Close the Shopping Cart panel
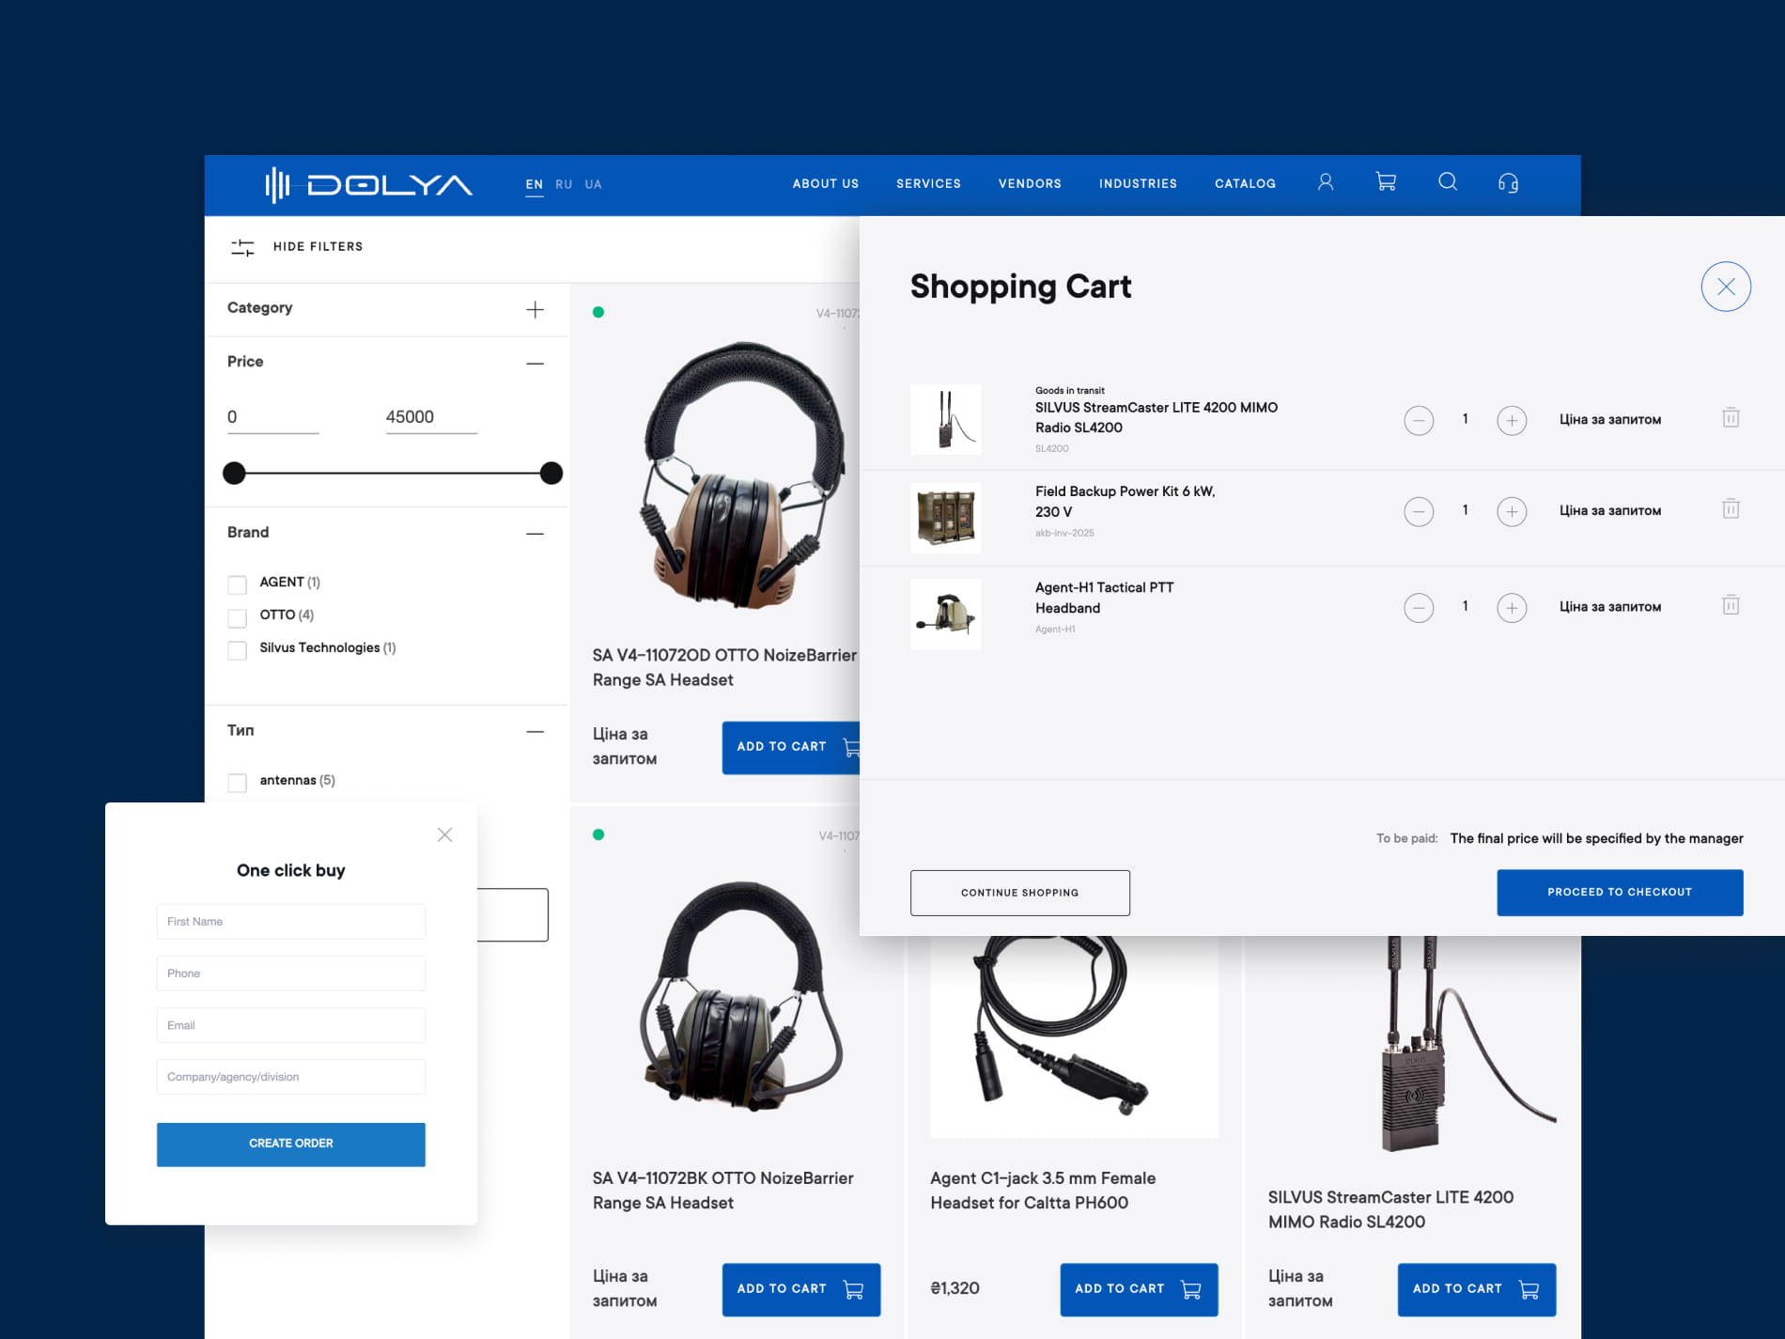Image resolution: width=1785 pixels, height=1339 pixels. click(x=1726, y=287)
